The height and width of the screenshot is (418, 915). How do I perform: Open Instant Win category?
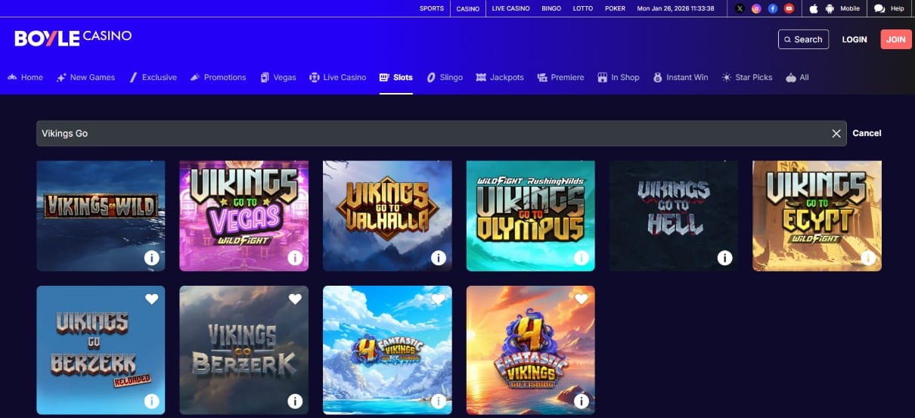tap(681, 77)
